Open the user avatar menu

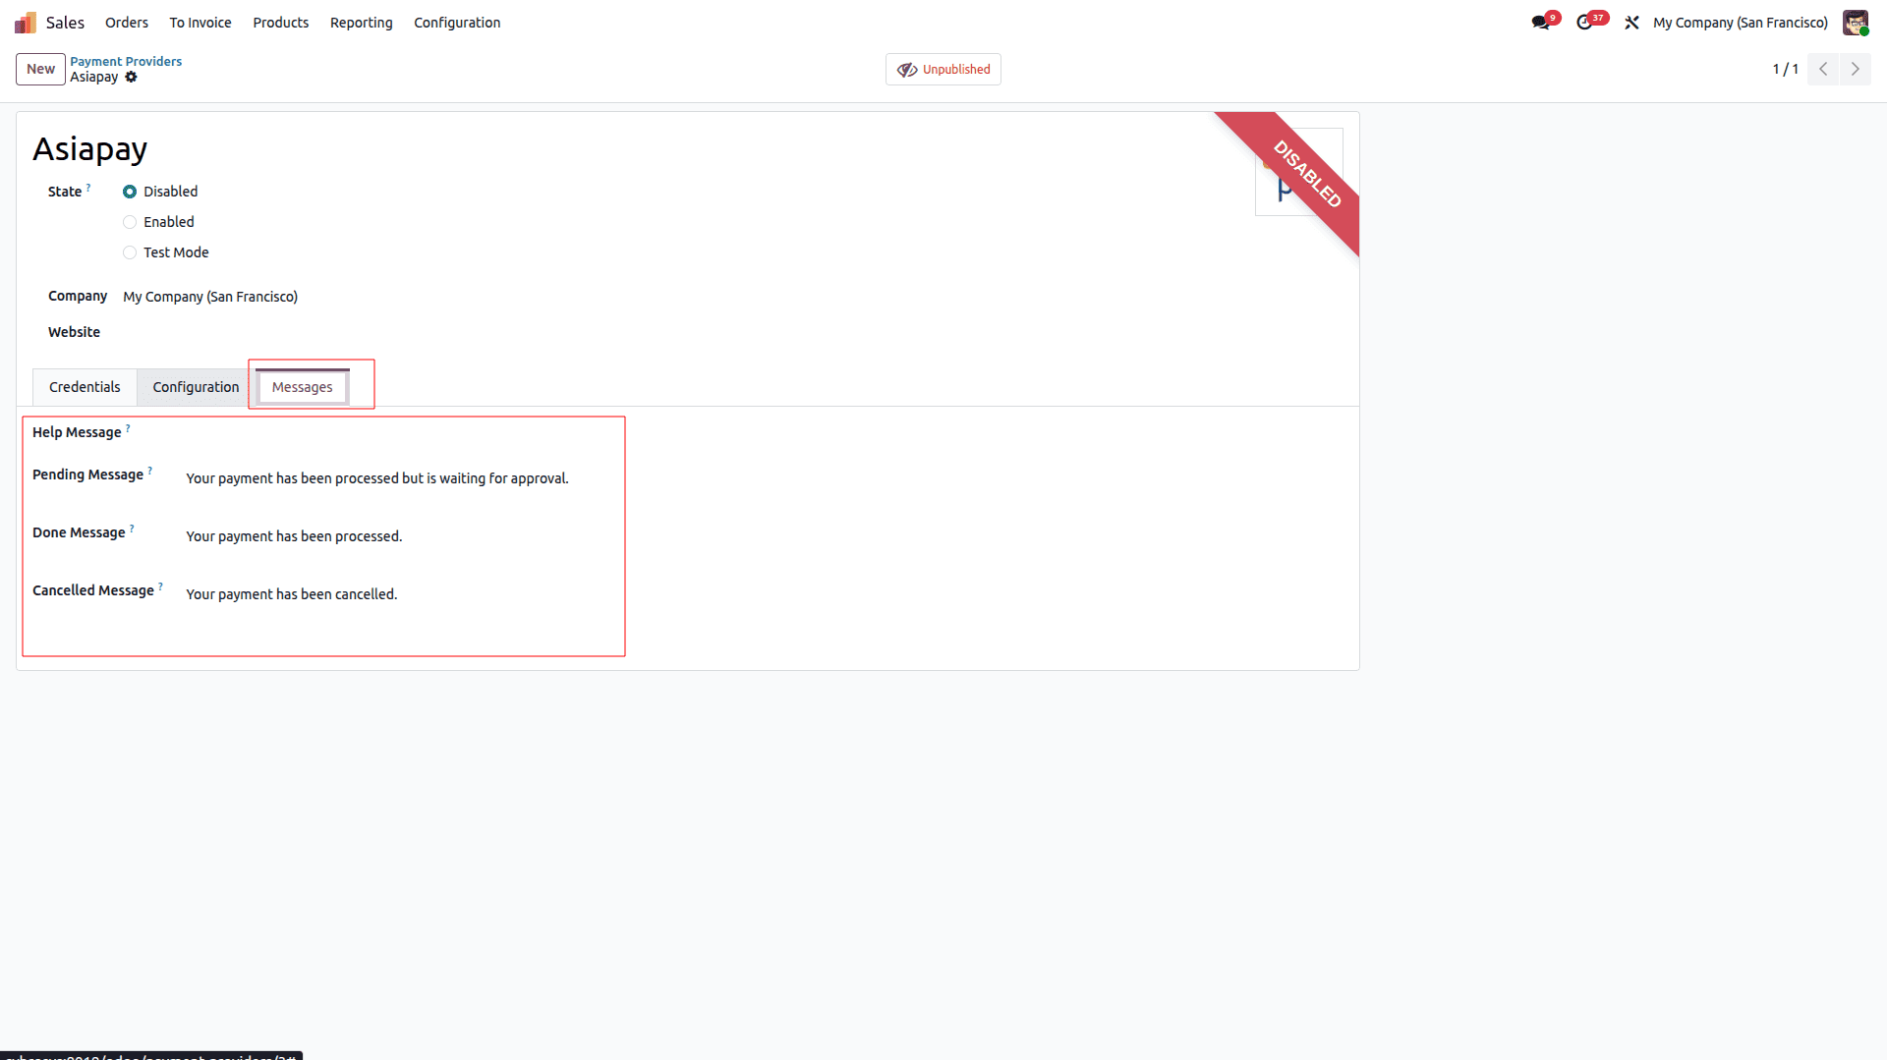(x=1856, y=22)
